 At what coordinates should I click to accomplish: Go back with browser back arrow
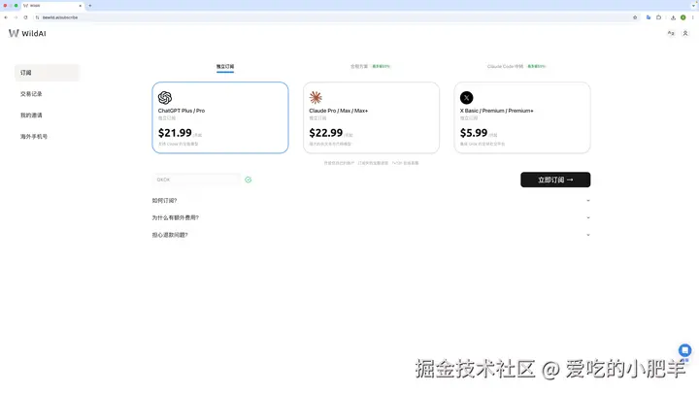coord(6,17)
